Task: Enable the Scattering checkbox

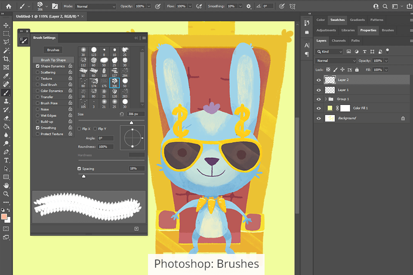Action: click(x=37, y=72)
